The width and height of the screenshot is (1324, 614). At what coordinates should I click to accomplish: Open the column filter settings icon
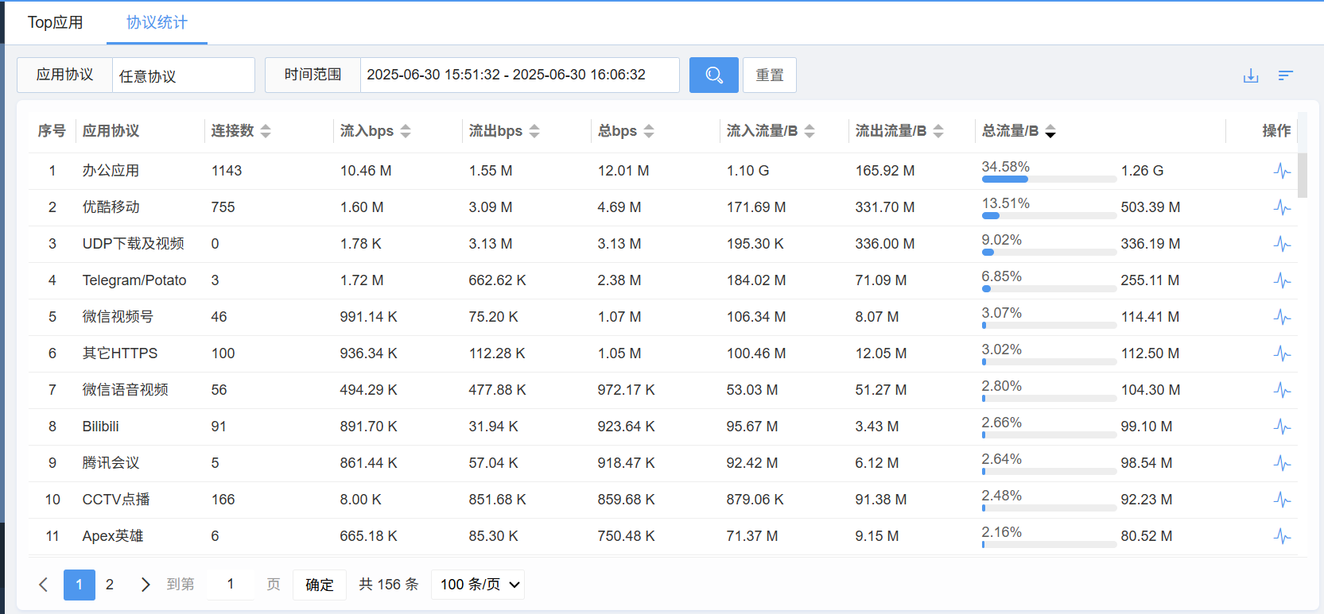coord(1286,75)
